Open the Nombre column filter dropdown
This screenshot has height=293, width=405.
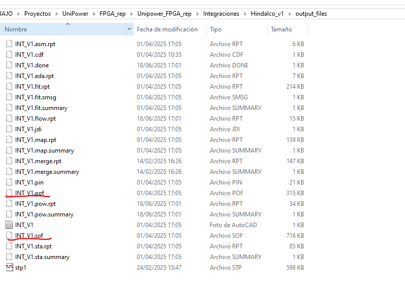[129, 29]
